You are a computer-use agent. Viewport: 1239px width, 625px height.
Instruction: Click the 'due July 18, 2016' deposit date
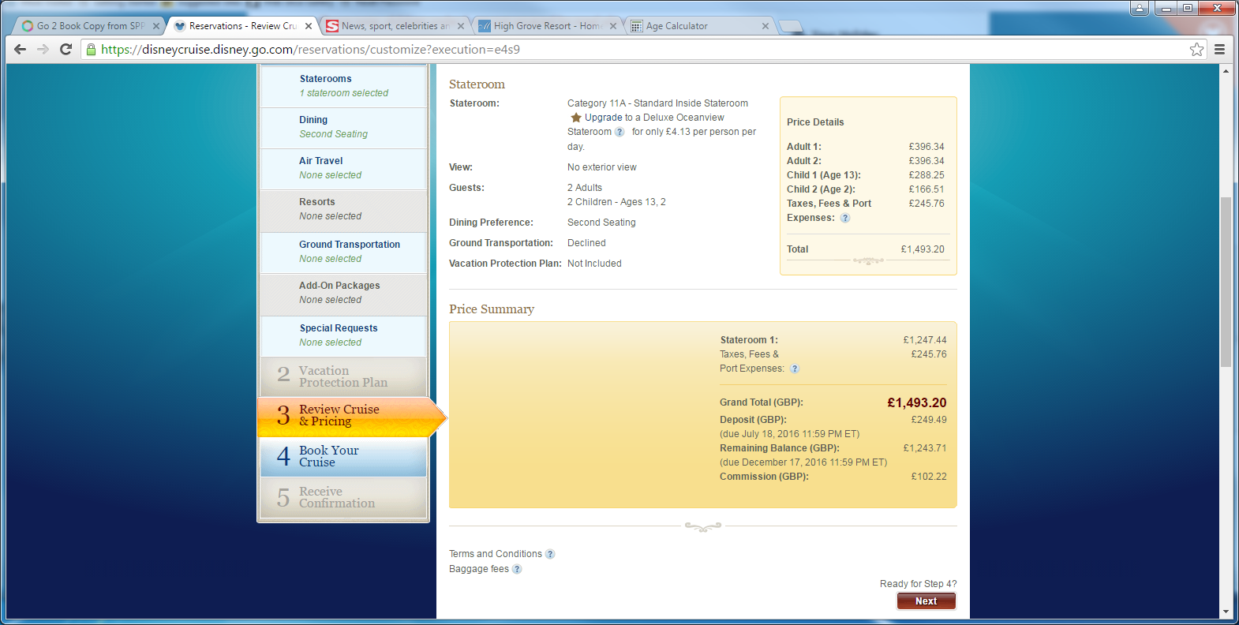790,434
